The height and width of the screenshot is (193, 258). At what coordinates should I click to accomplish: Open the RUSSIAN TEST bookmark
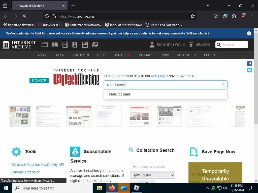(50, 25)
